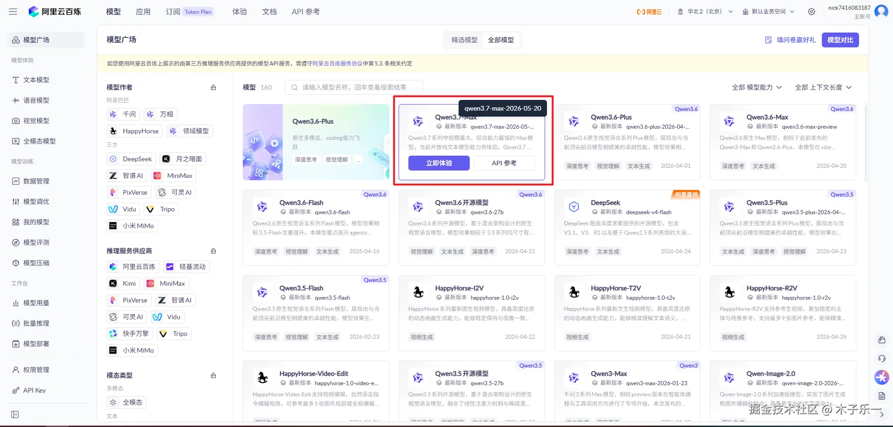Filter authors by MiniMax under 模型作者
This screenshot has height=427, width=893.
173,176
